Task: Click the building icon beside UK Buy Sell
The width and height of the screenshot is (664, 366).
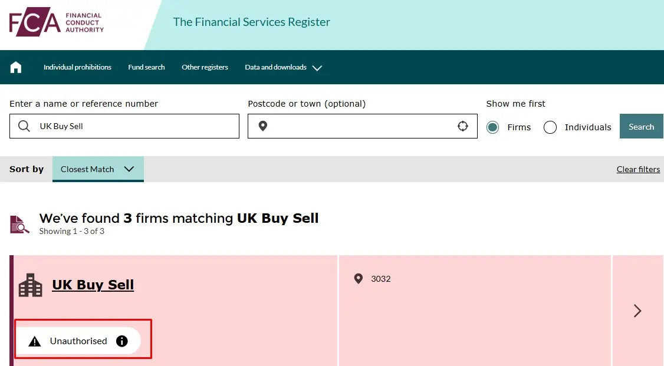Action: (30, 285)
